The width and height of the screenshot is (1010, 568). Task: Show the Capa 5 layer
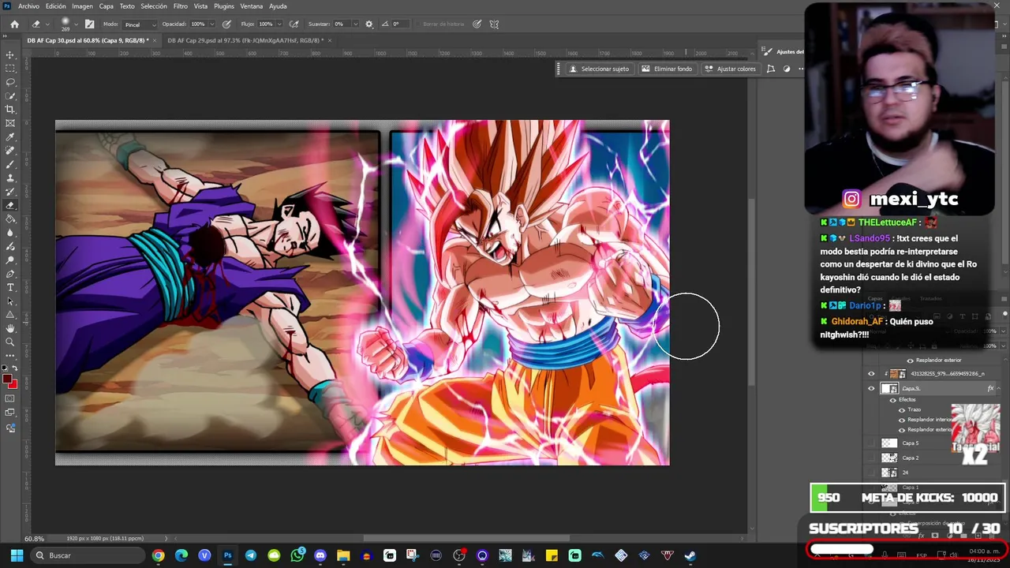point(871,443)
